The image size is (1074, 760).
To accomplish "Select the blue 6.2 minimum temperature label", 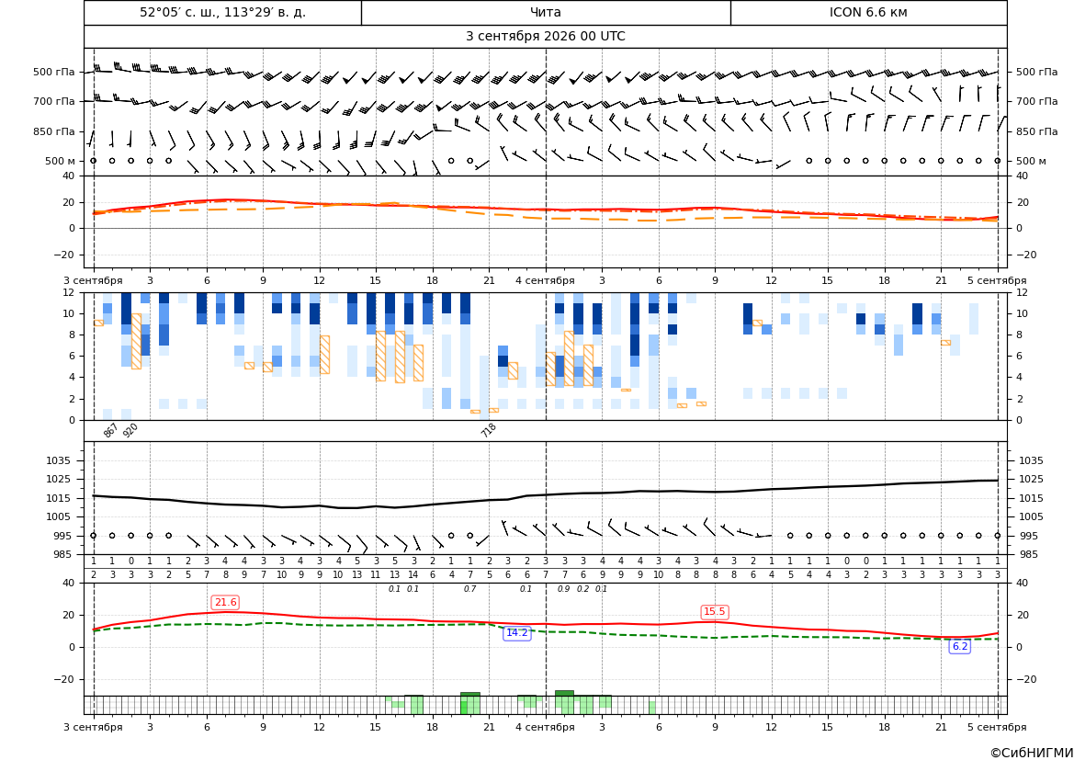I will click(960, 646).
